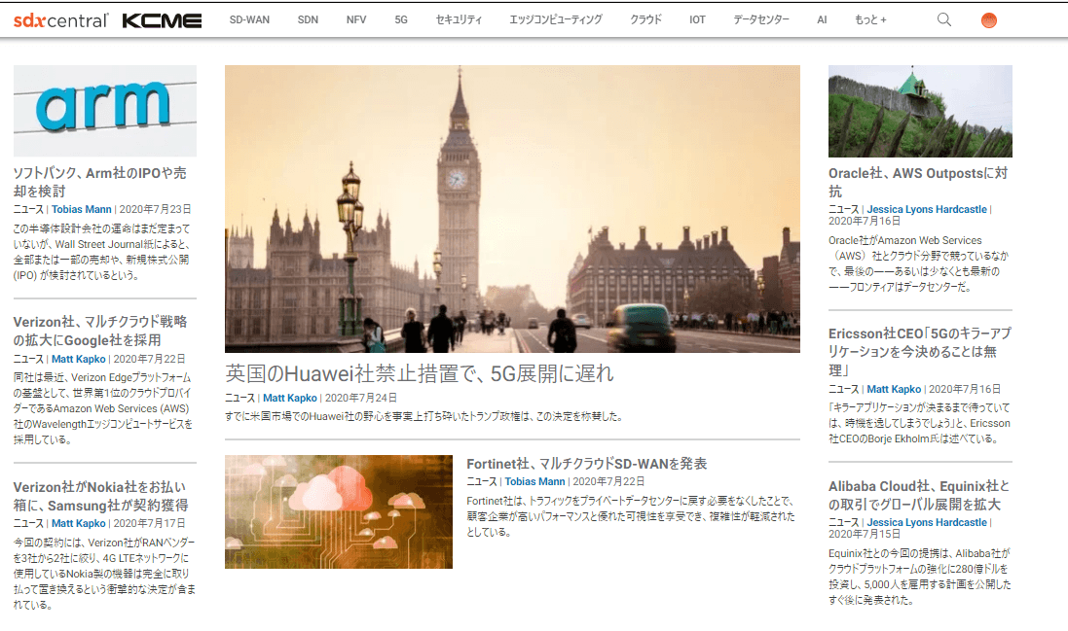The image size is (1068, 631).
Task: Open the Big Ben featured image
Action: tap(512, 209)
